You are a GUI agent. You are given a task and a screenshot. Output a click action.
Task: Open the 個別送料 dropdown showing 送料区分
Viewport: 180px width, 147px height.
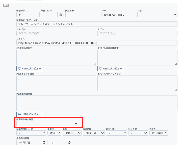[x=94, y=133]
